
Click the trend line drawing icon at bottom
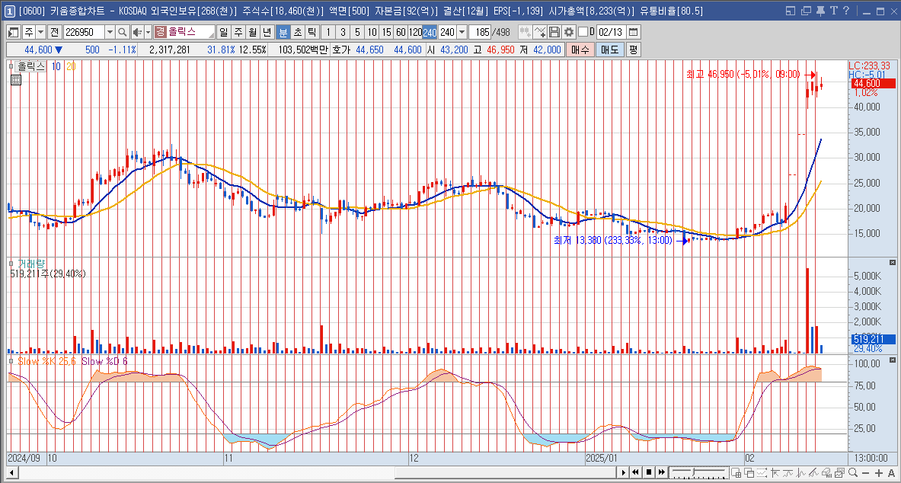coord(813,472)
